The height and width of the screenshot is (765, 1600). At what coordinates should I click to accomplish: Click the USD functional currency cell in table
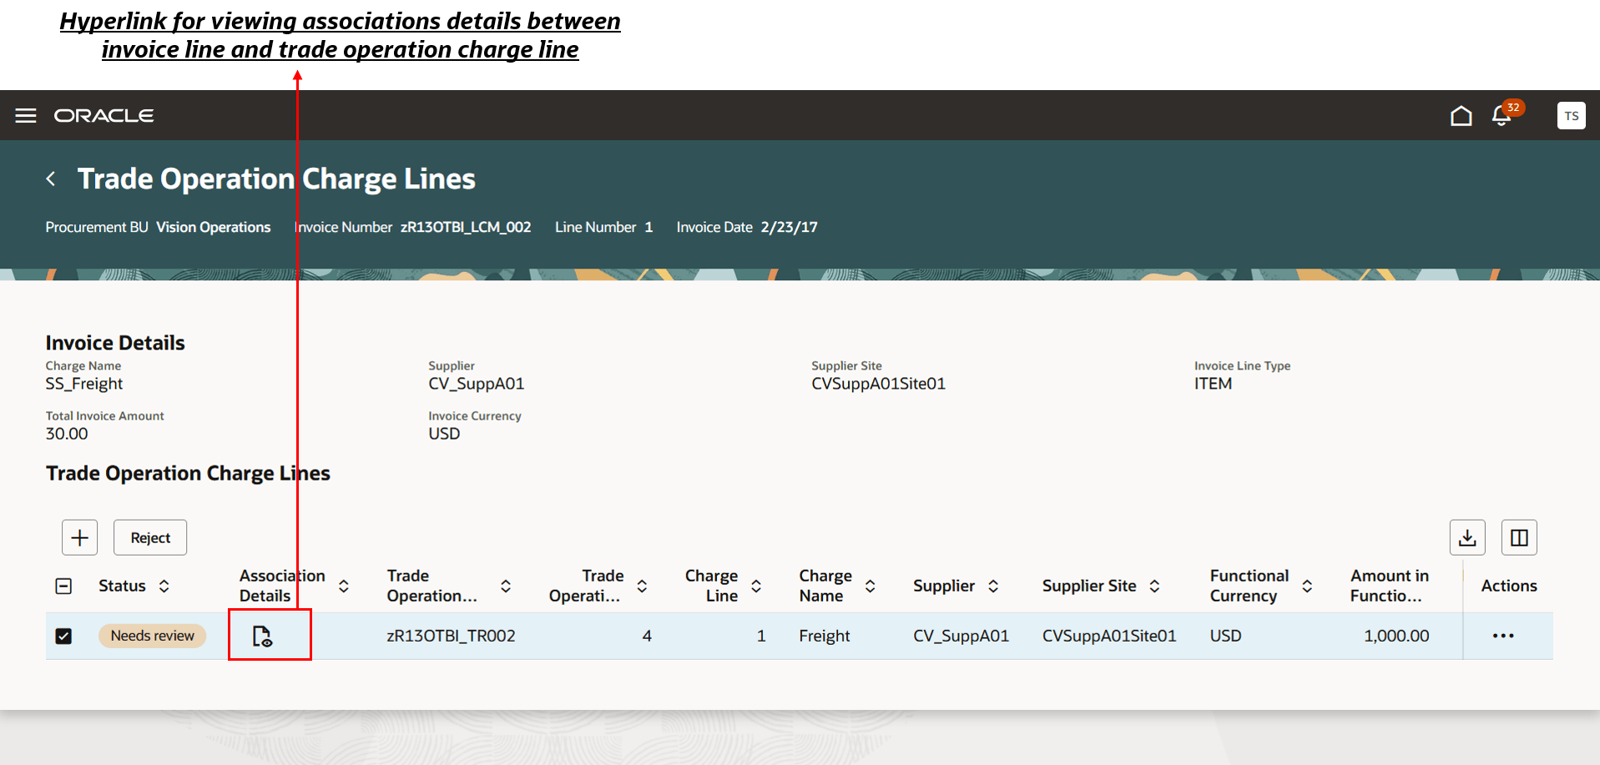pyautogui.click(x=1226, y=636)
